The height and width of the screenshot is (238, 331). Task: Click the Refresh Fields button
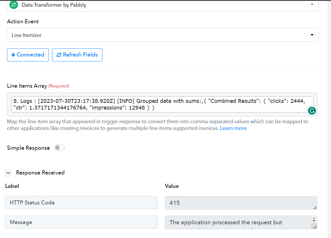coord(77,55)
